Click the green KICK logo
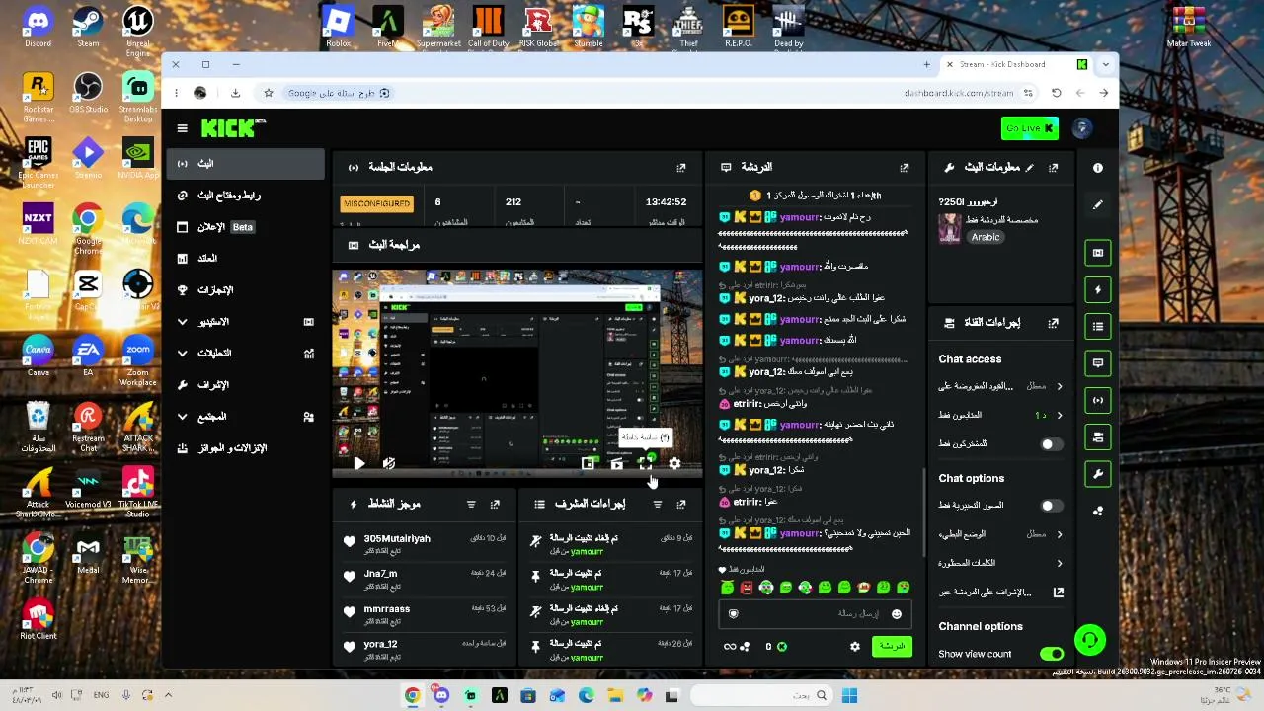Image resolution: width=1264 pixels, height=711 pixels. click(233, 128)
